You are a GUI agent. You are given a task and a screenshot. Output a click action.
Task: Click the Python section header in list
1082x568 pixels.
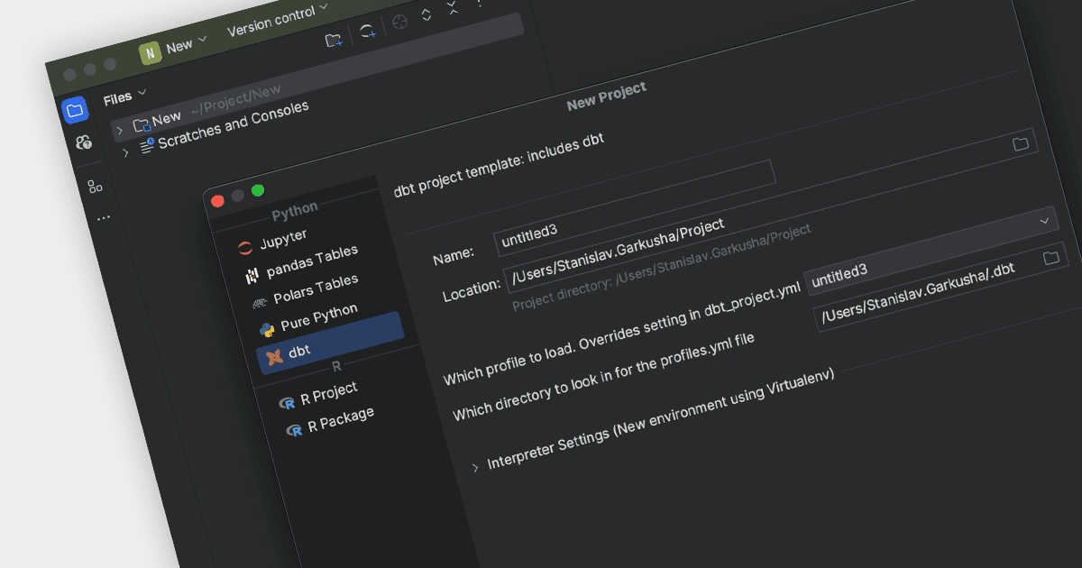(295, 210)
